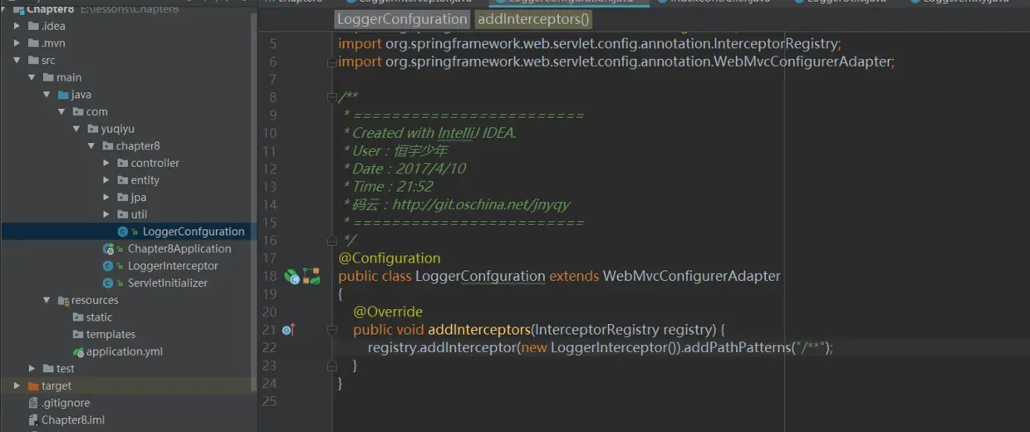Click the util package icon
The width and height of the screenshot is (1030, 432).
[x=123, y=214]
